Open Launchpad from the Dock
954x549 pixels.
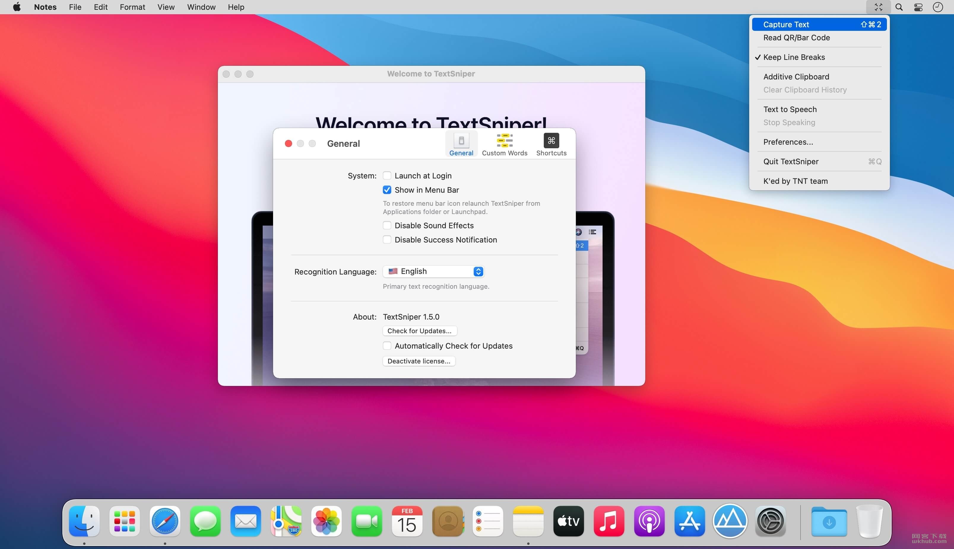click(125, 521)
